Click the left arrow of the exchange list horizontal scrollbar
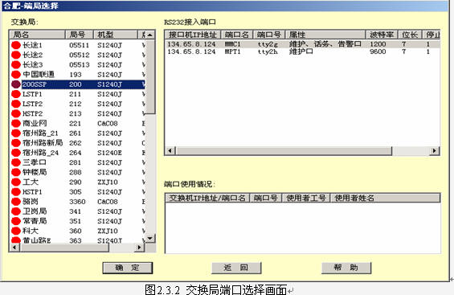Image resolution: width=454 pixels, height=295 pixels. (x=14, y=248)
